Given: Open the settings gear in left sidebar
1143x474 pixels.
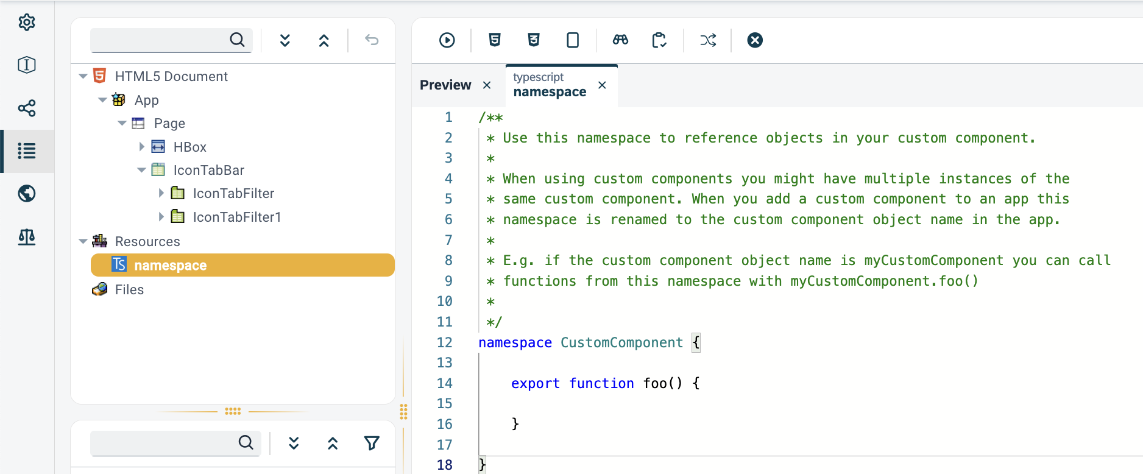Looking at the screenshot, I should click(27, 23).
